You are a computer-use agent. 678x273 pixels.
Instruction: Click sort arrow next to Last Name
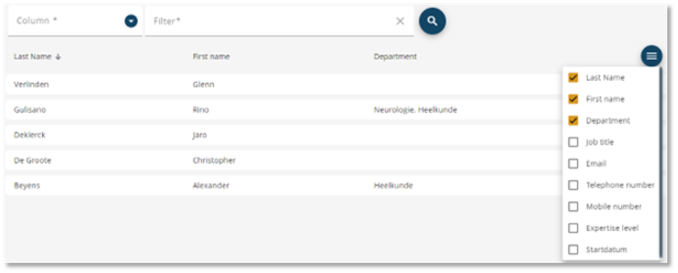58,57
